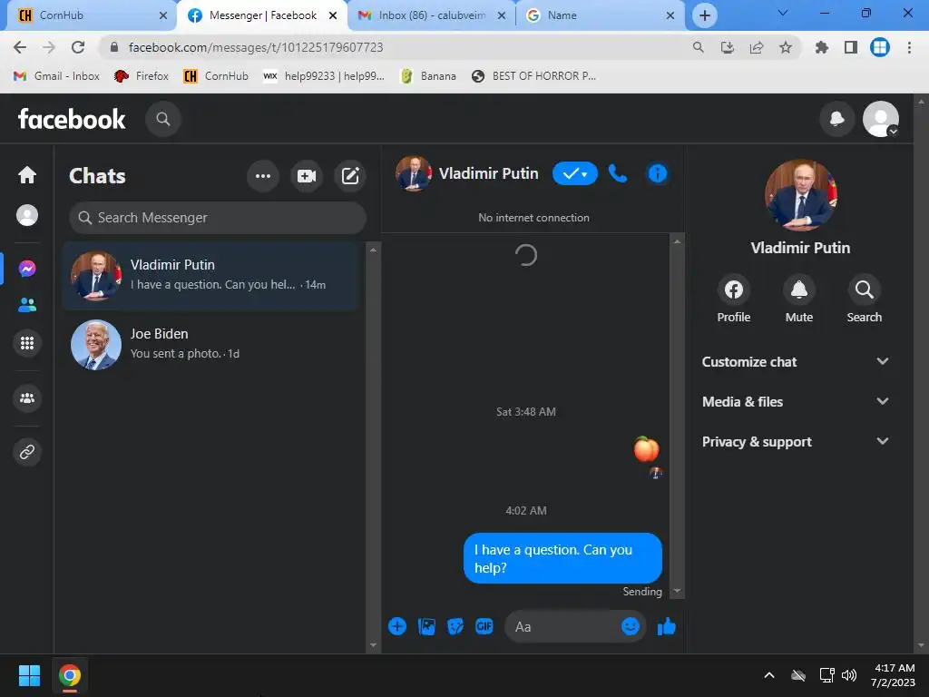The width and height of the screenshot is (929, 697).
Task: Click the facebook.com address bar
Action: [x=391, y=47]
